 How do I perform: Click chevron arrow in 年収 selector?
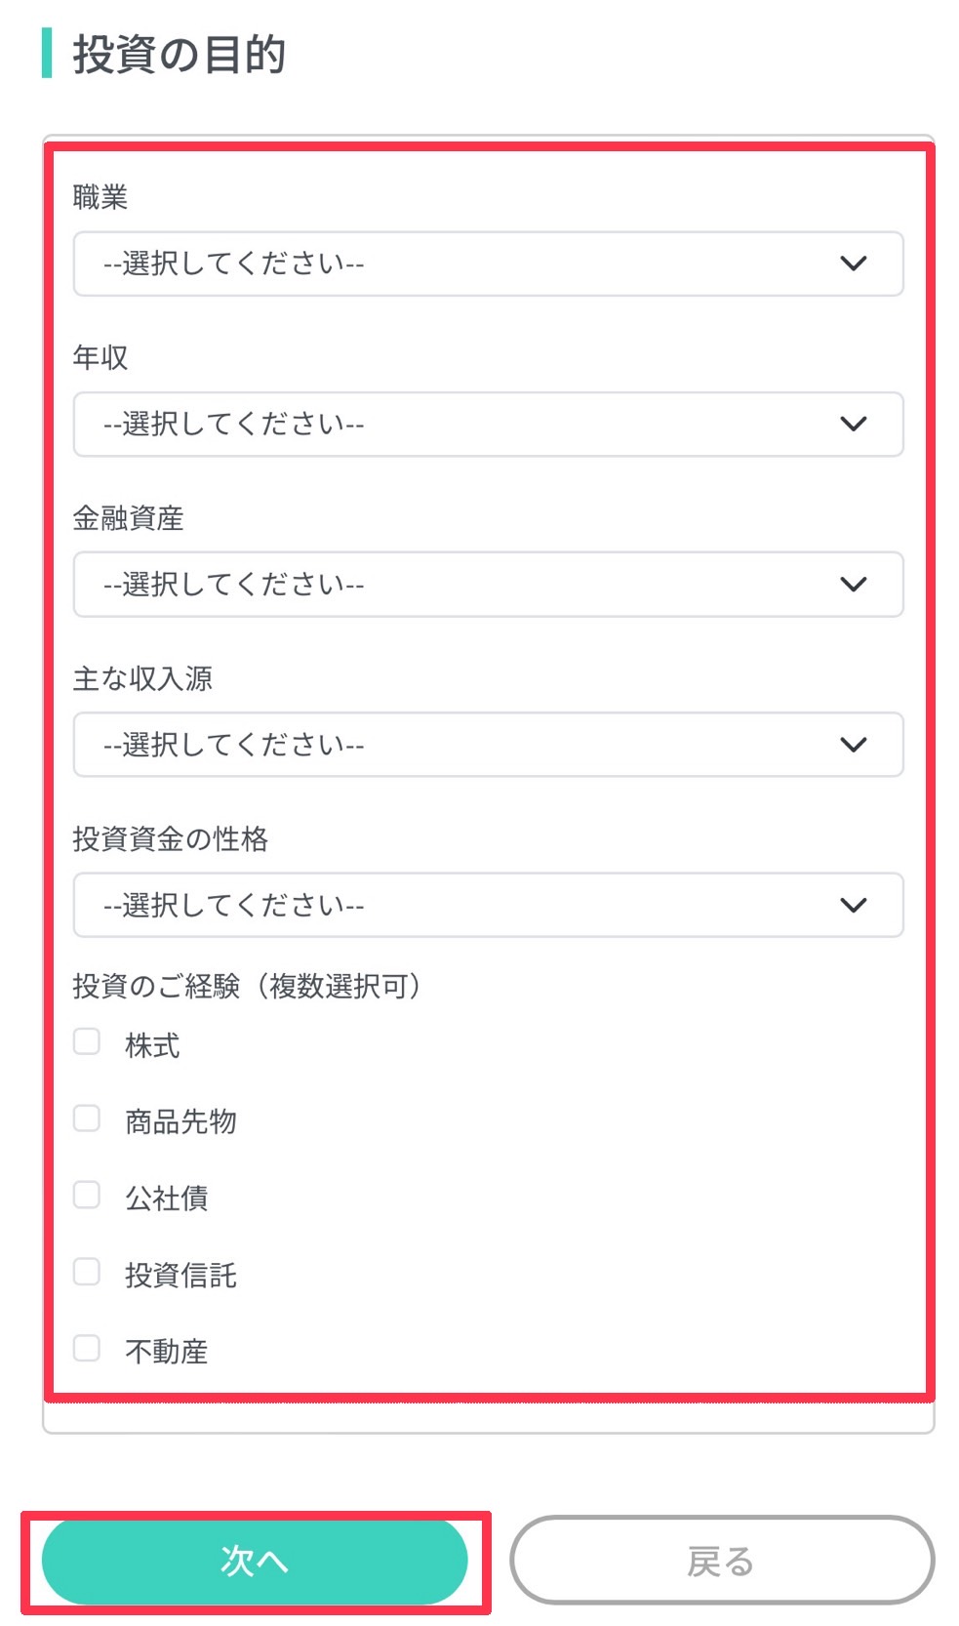tap(853, 424)
